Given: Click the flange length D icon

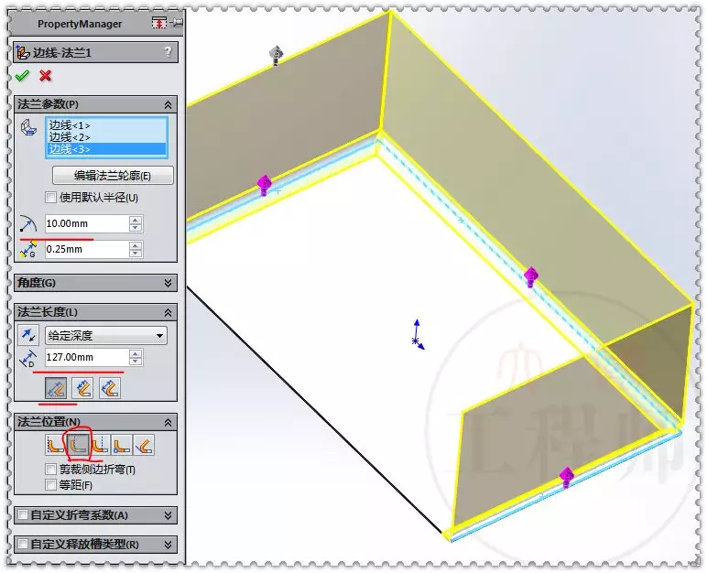Looking at the screenshot, I should 28,358.
